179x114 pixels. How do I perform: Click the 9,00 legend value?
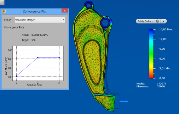(162, 49)
